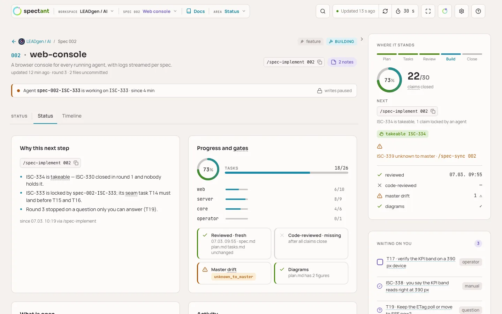Click the question tag on T19
This screenshot has height=314, width=502.
pos(471,310)
